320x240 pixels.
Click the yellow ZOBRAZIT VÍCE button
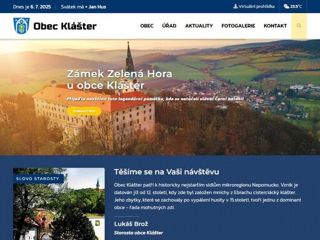click(x=84, y=111)
